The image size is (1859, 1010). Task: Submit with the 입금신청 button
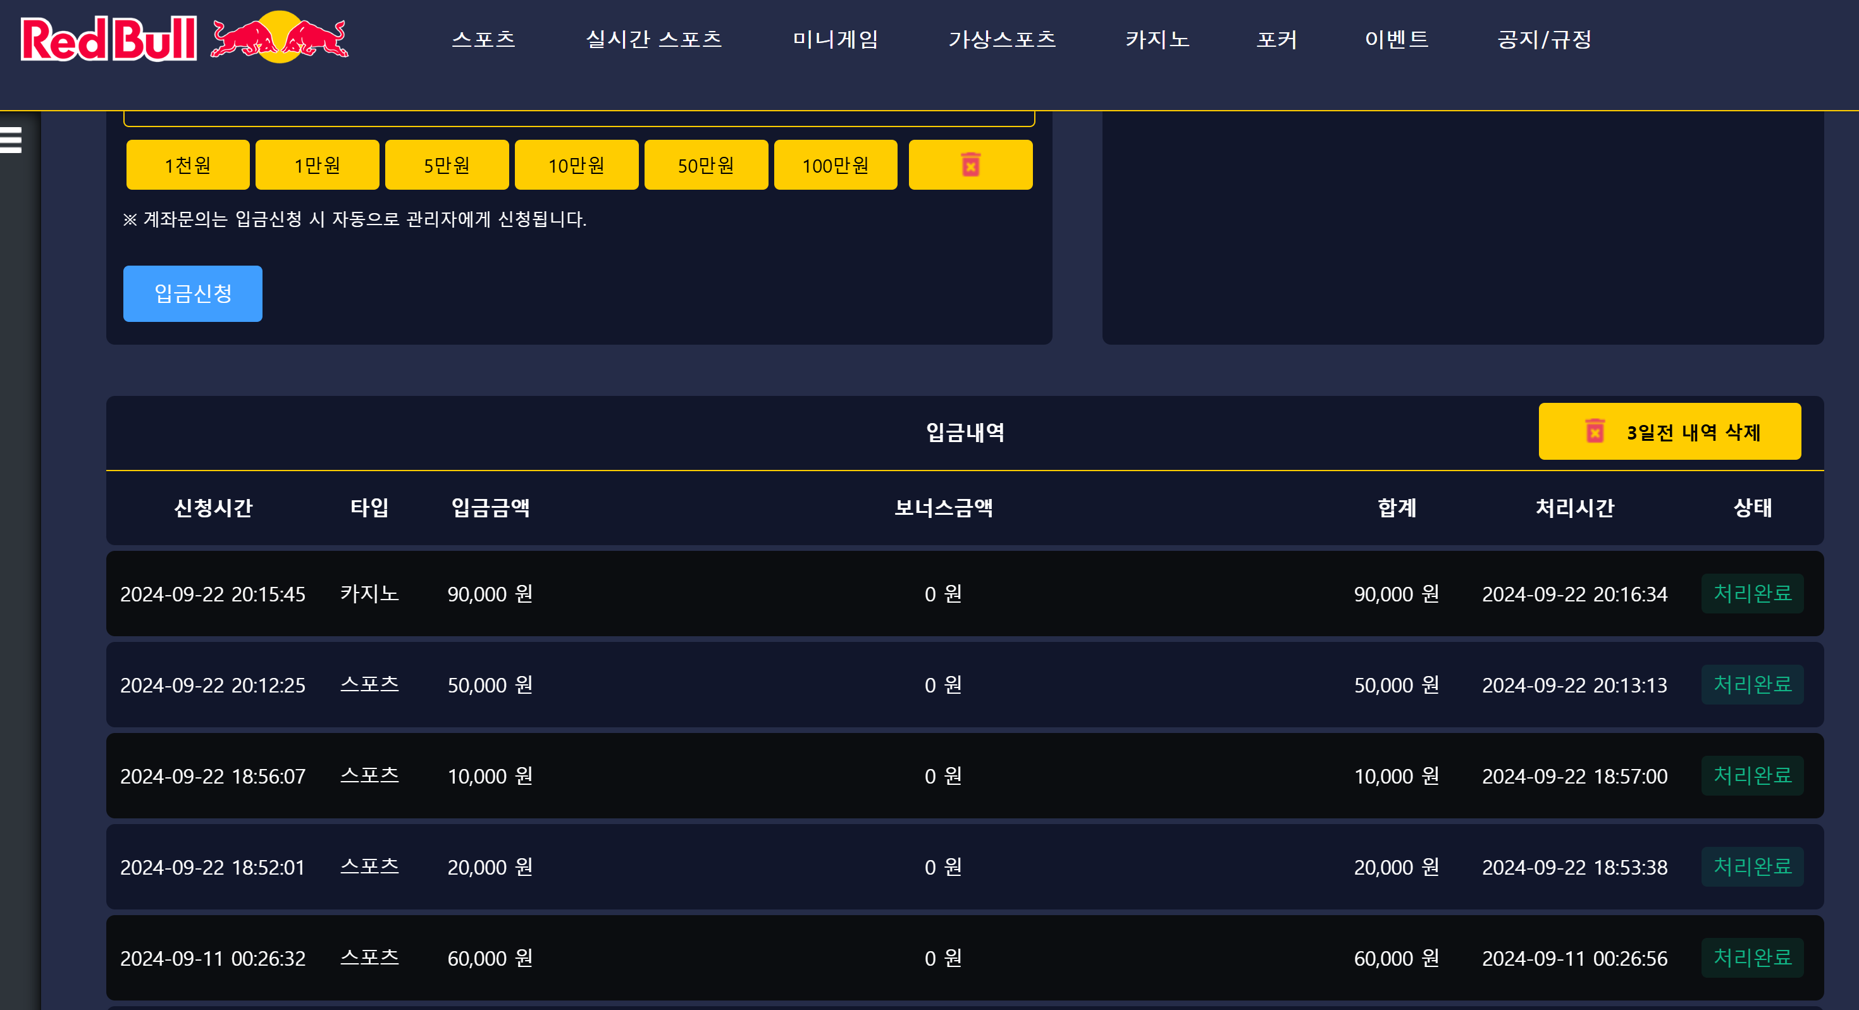[x=193, y=293]
